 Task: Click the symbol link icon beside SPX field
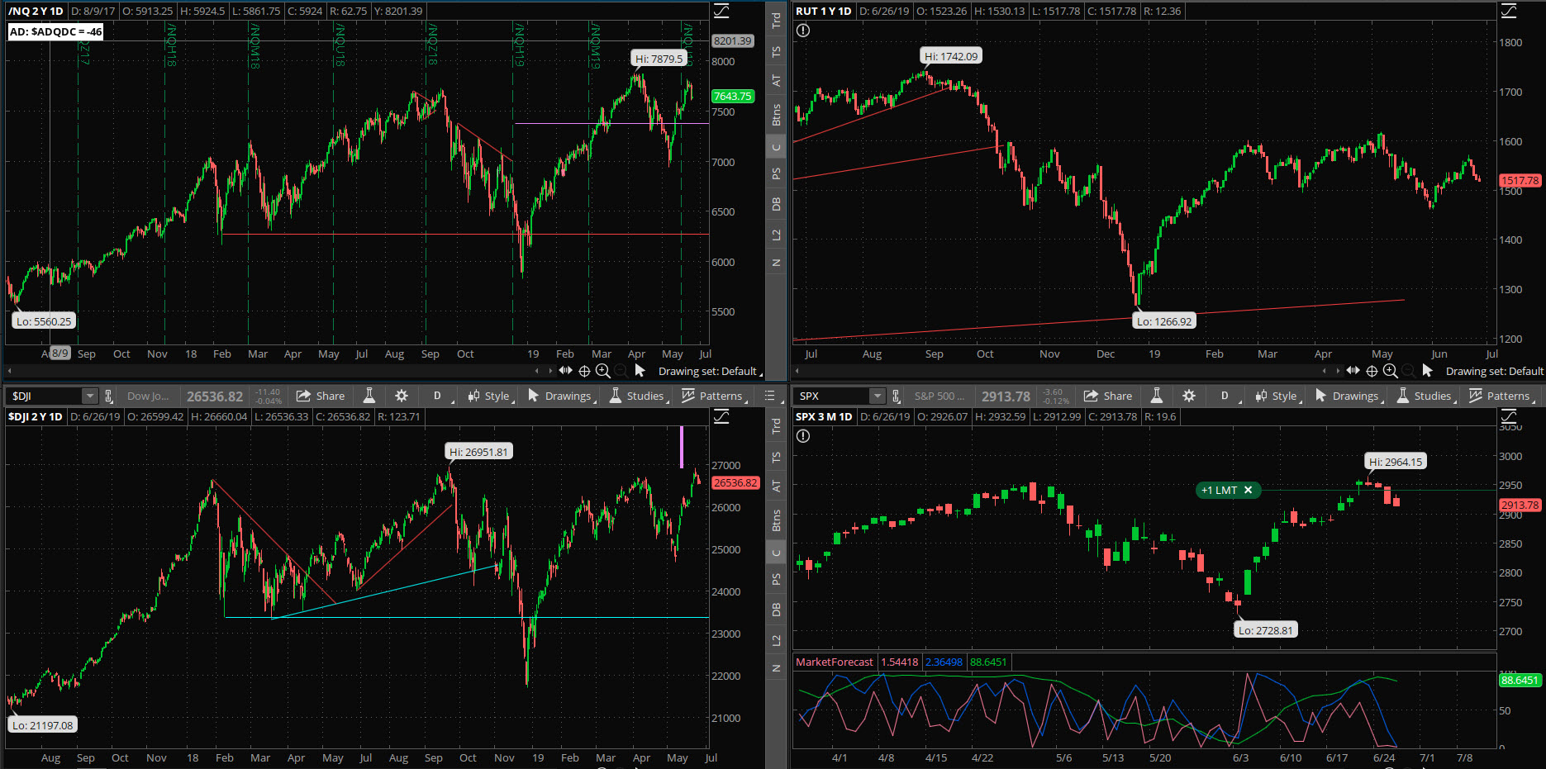(896, 396)
